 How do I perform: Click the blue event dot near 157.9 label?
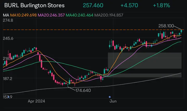8,97
